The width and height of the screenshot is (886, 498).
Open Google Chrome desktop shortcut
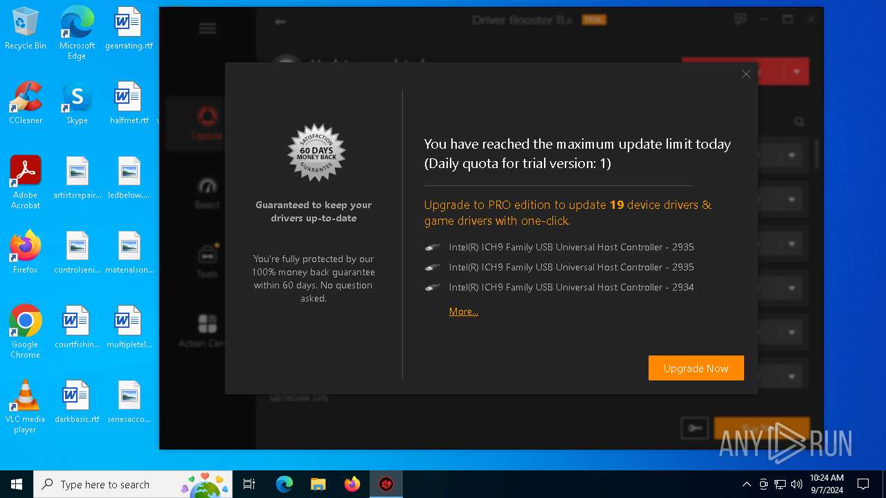point(26,332)
